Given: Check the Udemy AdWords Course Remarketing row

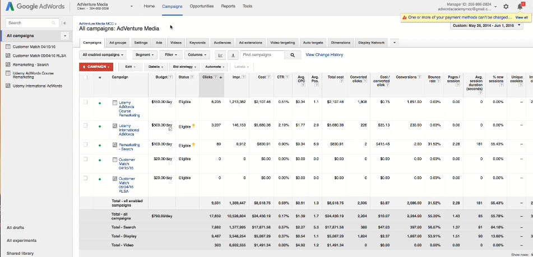Looking at the screenshot, I should point(86,102).
